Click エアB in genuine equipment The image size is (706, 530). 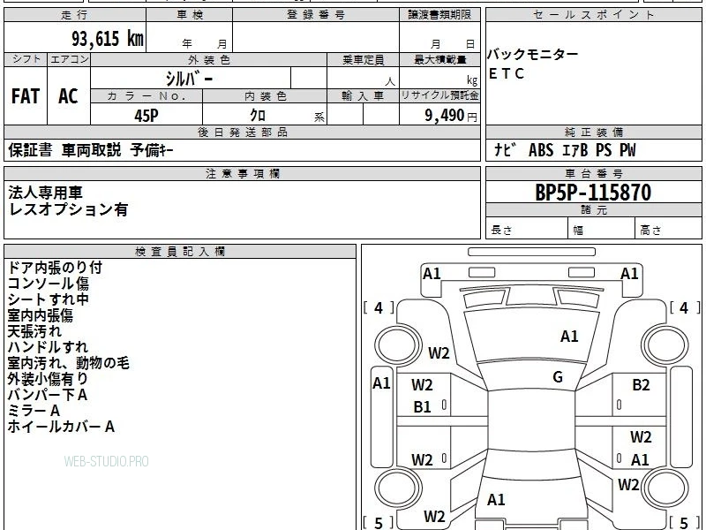click(575, 149)
